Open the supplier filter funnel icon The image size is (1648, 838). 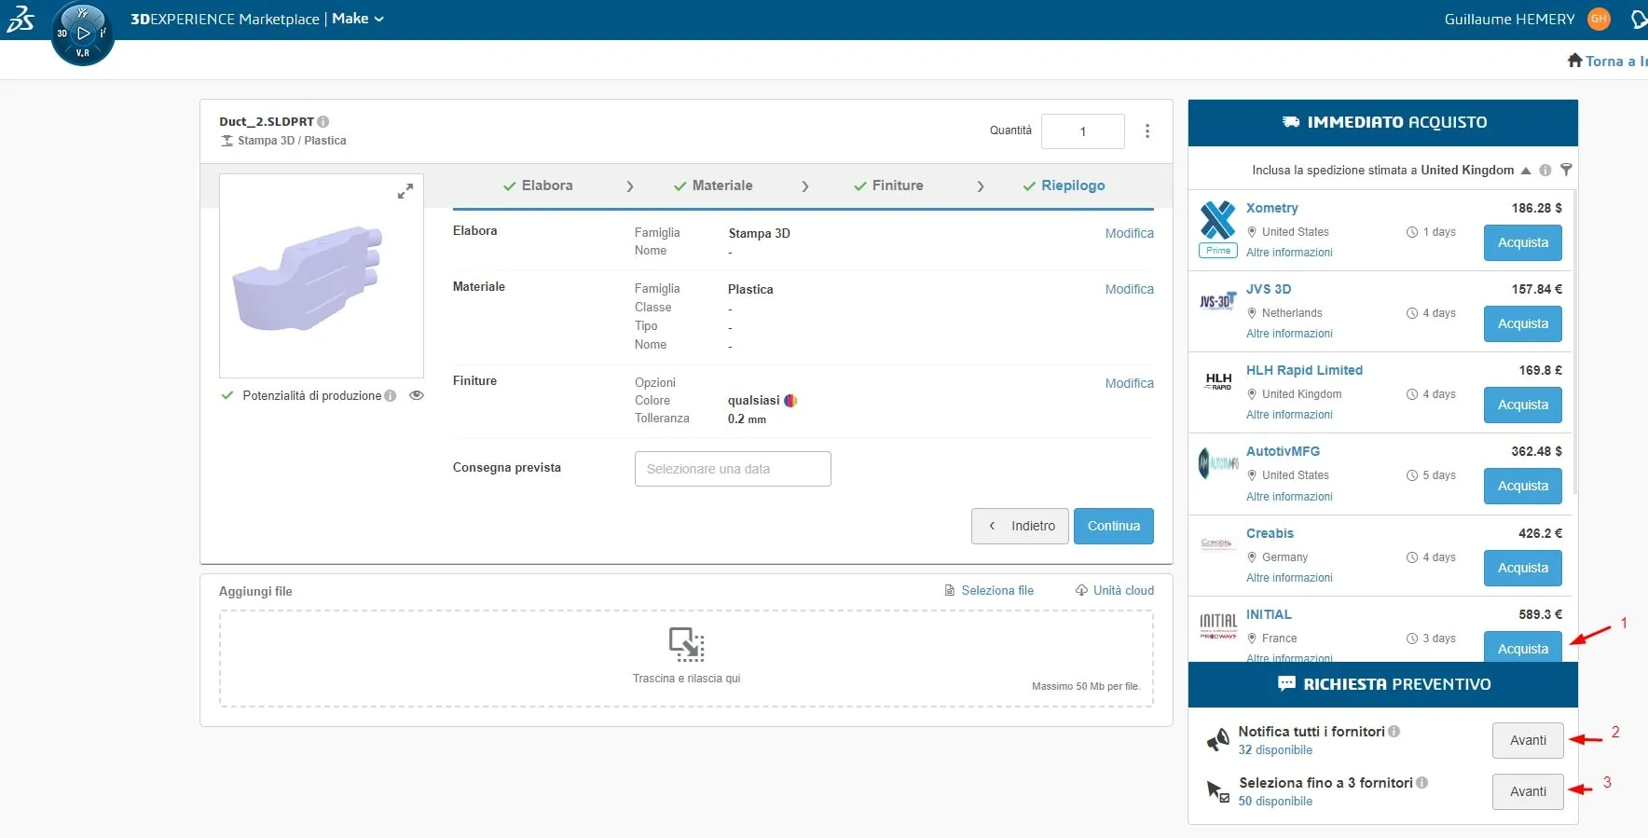(x=1566, y=170)
